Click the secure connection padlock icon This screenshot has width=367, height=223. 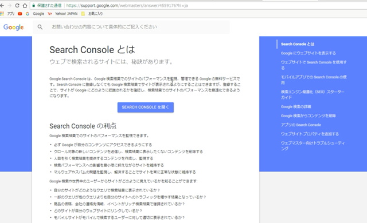(34, 5)
